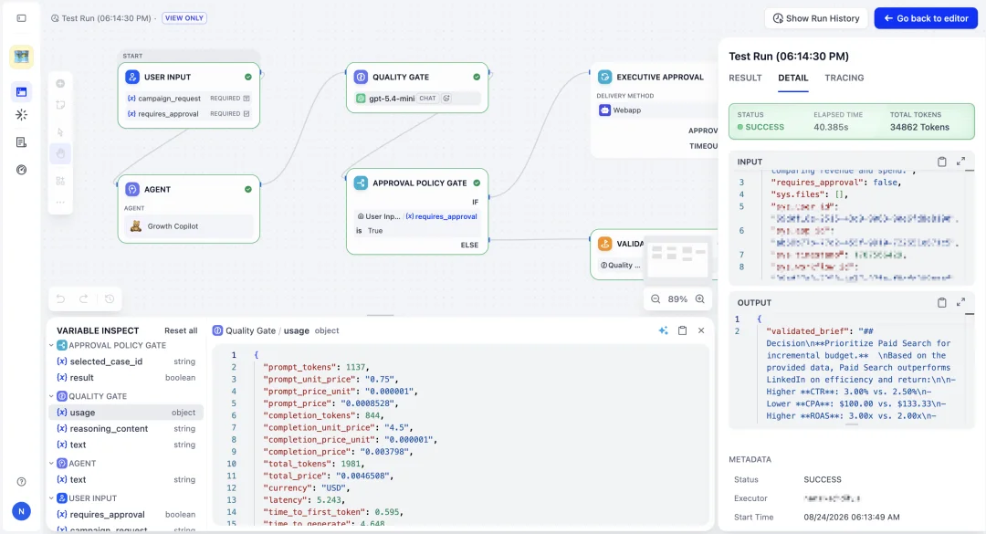Zoom in the canvas with plus magnifier
The image size is (986, 534).
[x=700, y=299]
